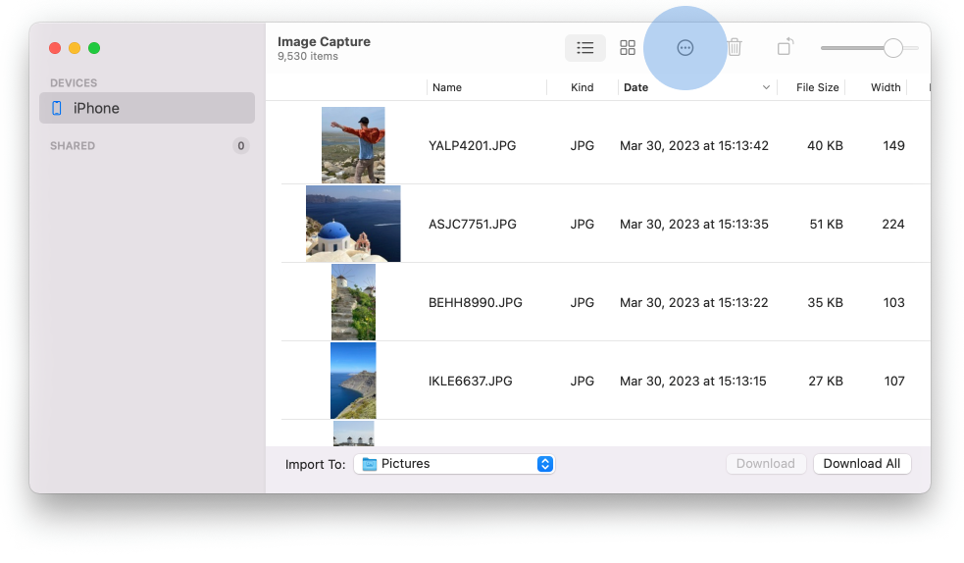Screen dimensions: 964x563
Task: Click the date 'Mar 30, 2023 at 15:13:15'
Action: click(x=693, y=382)
